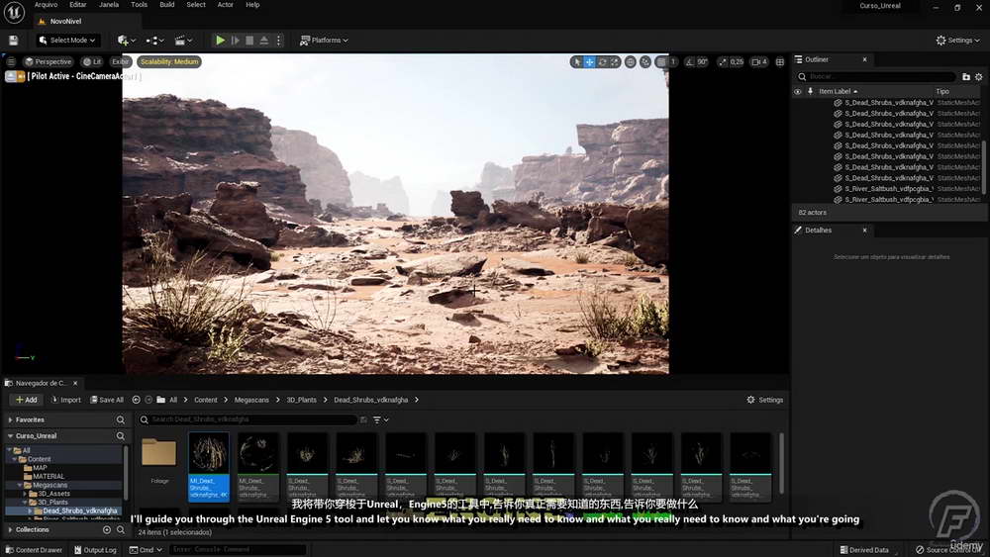Viewport: 990px width, 557px height.
Task: Open the viewport options hamburger menu
Action: point(11,61)
